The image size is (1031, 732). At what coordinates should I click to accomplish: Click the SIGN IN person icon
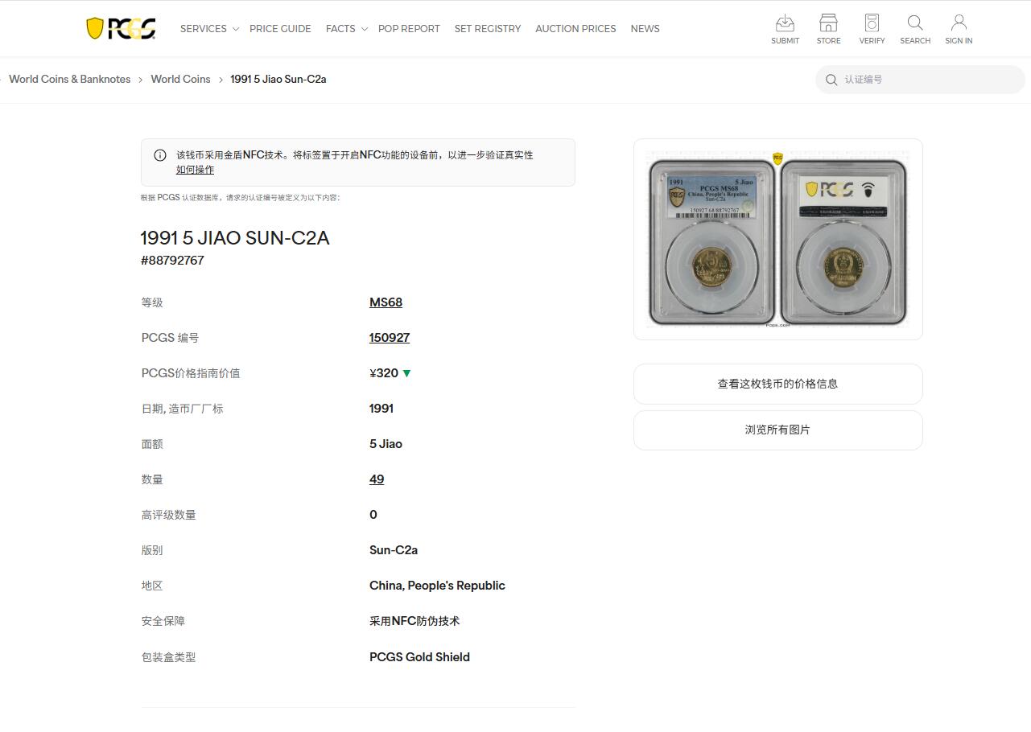958,23
